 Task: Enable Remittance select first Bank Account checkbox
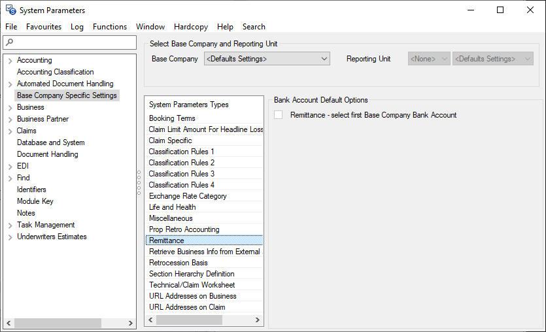pyautogui.click(x=279, y=115)
